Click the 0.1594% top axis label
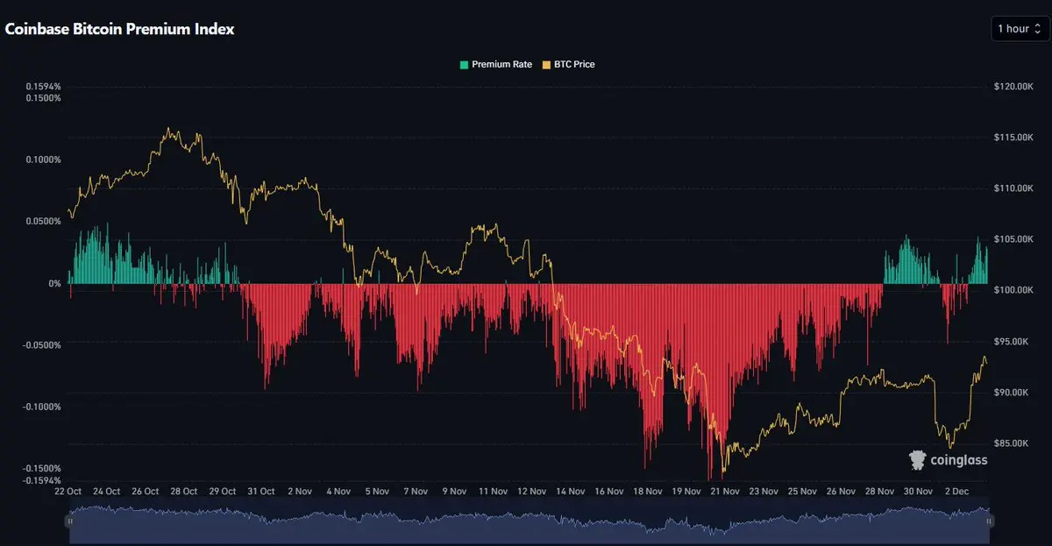The height and width of the screenshot is (546, 1052). pos(43,87)
